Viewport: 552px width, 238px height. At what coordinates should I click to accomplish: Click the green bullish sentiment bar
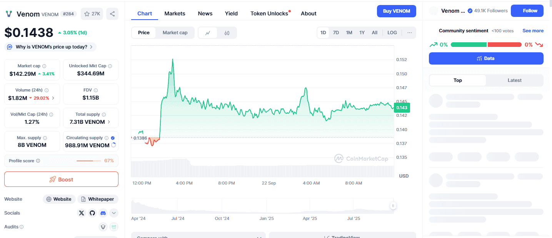(469, 45)
